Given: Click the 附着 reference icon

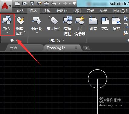Looking at the screenshot, I should click(x=93, y=20).
